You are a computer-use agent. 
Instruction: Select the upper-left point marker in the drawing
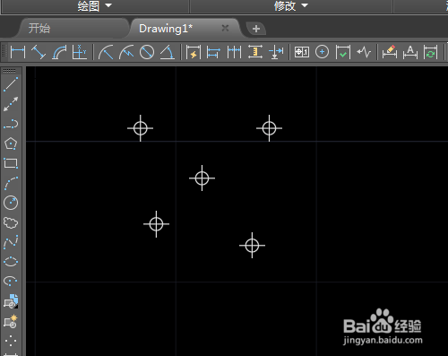[x=141, y=128]
